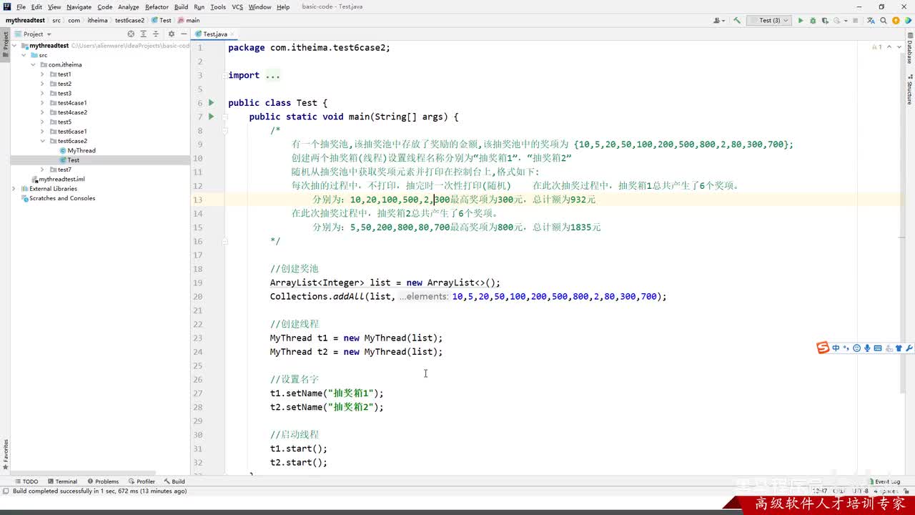Click the orange update arrow icon
The height and width of the screenshot is (515, 915).
[896, 21]
